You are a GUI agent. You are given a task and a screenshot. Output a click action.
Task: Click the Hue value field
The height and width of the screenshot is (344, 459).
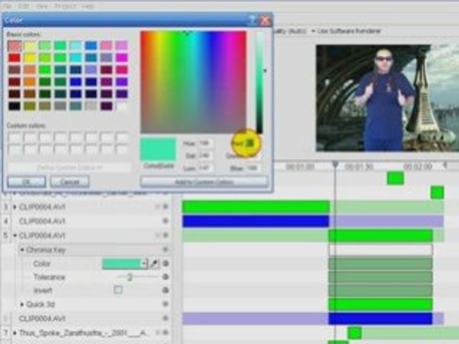point(205,143)
